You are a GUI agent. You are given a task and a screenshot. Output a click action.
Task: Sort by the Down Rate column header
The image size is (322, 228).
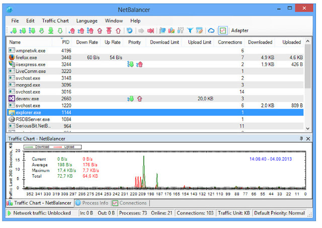(x=87, y=42)
